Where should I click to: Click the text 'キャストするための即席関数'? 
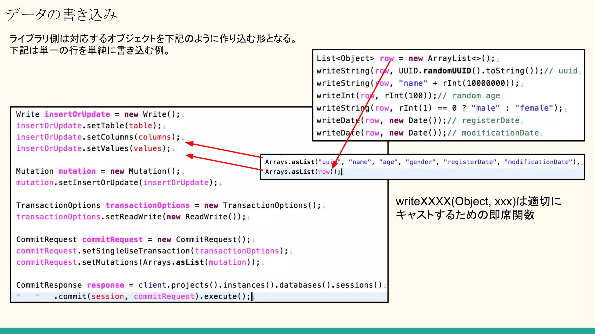(x=465, y=215)
